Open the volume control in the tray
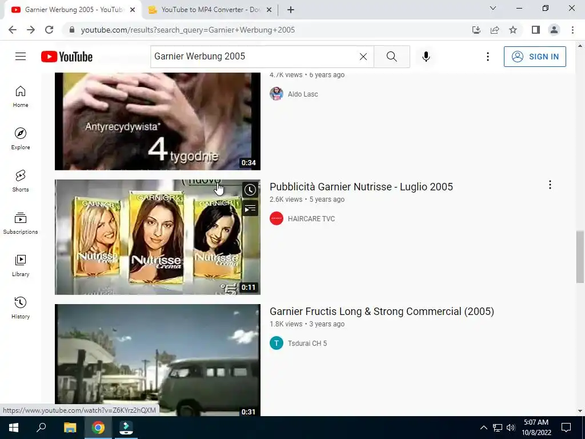 coord(511,428)
